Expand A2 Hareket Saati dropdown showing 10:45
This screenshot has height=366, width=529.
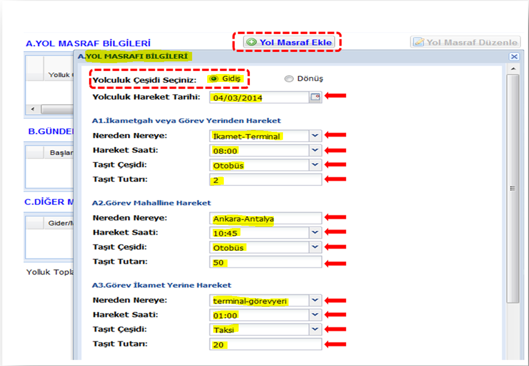point(315,233)
